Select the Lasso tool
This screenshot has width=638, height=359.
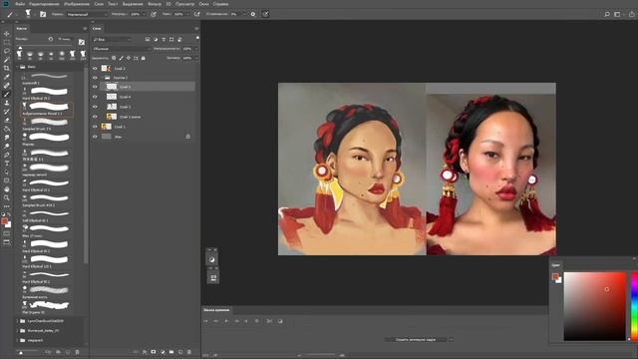pos(7,51)
